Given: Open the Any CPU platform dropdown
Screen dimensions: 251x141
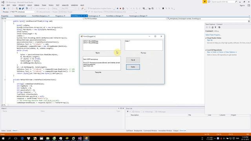Looking at the screenshot, I should point(69,9).
